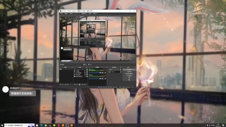Remove the selected source with minus icon
This screenshot has height=127, width=226.
tap(77, 84)
